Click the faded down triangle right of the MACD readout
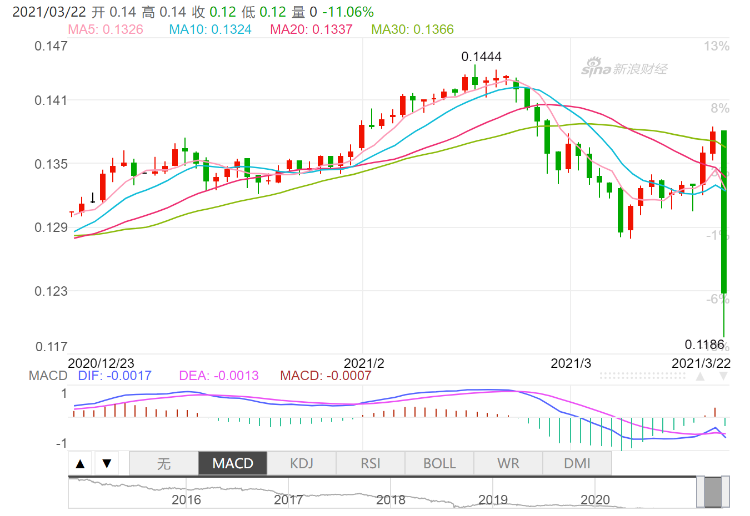The image size is (750, 516). click(x=723, y=376)
